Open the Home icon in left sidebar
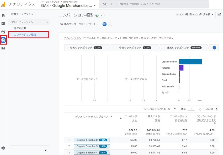This screenshot has height=155, width=223. click(x=3, y=15)
